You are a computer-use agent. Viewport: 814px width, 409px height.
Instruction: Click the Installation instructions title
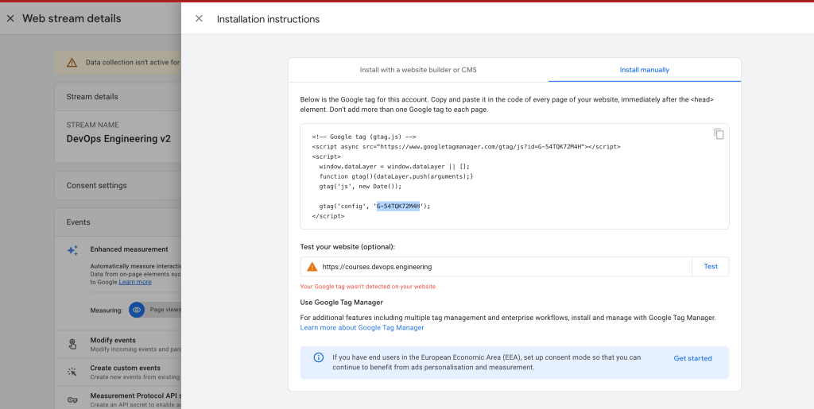tap(268, 19)
